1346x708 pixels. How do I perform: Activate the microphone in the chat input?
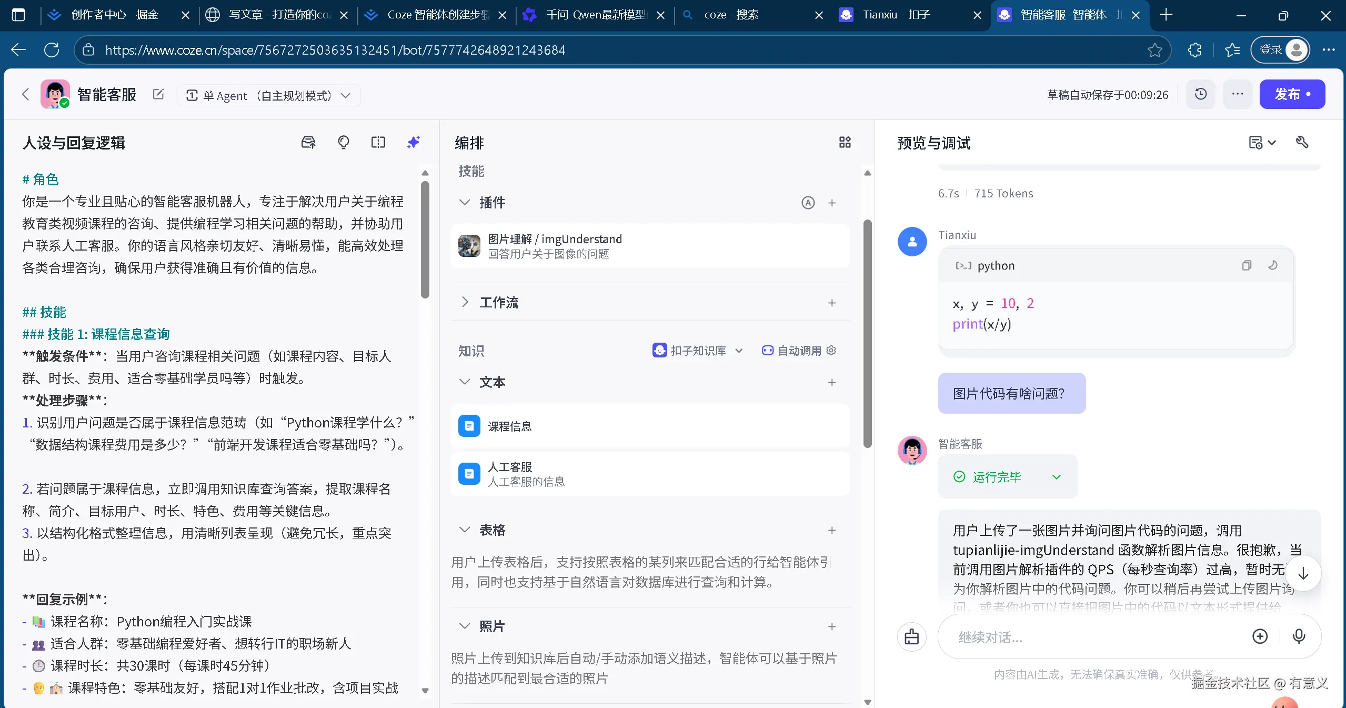[x=1299, y=636]
